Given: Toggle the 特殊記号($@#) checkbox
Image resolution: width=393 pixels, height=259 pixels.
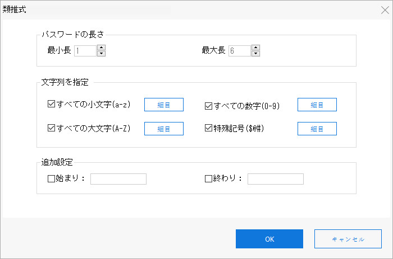Looking at the screenshot, I should click(209, 128).
